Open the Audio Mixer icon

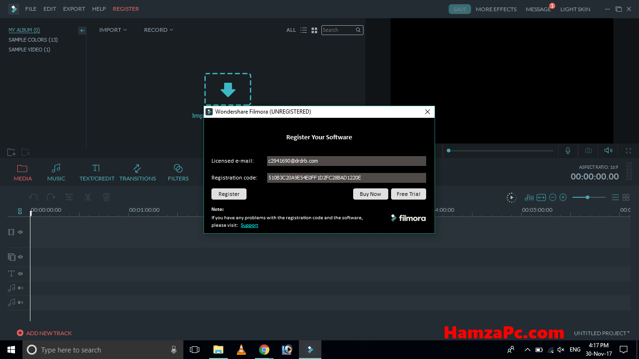[x=530, y=198]
